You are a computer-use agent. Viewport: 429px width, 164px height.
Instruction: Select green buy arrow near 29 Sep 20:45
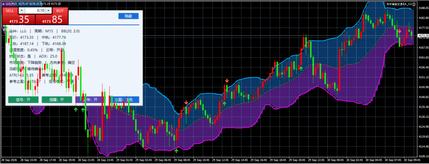(x=301, y=68)
